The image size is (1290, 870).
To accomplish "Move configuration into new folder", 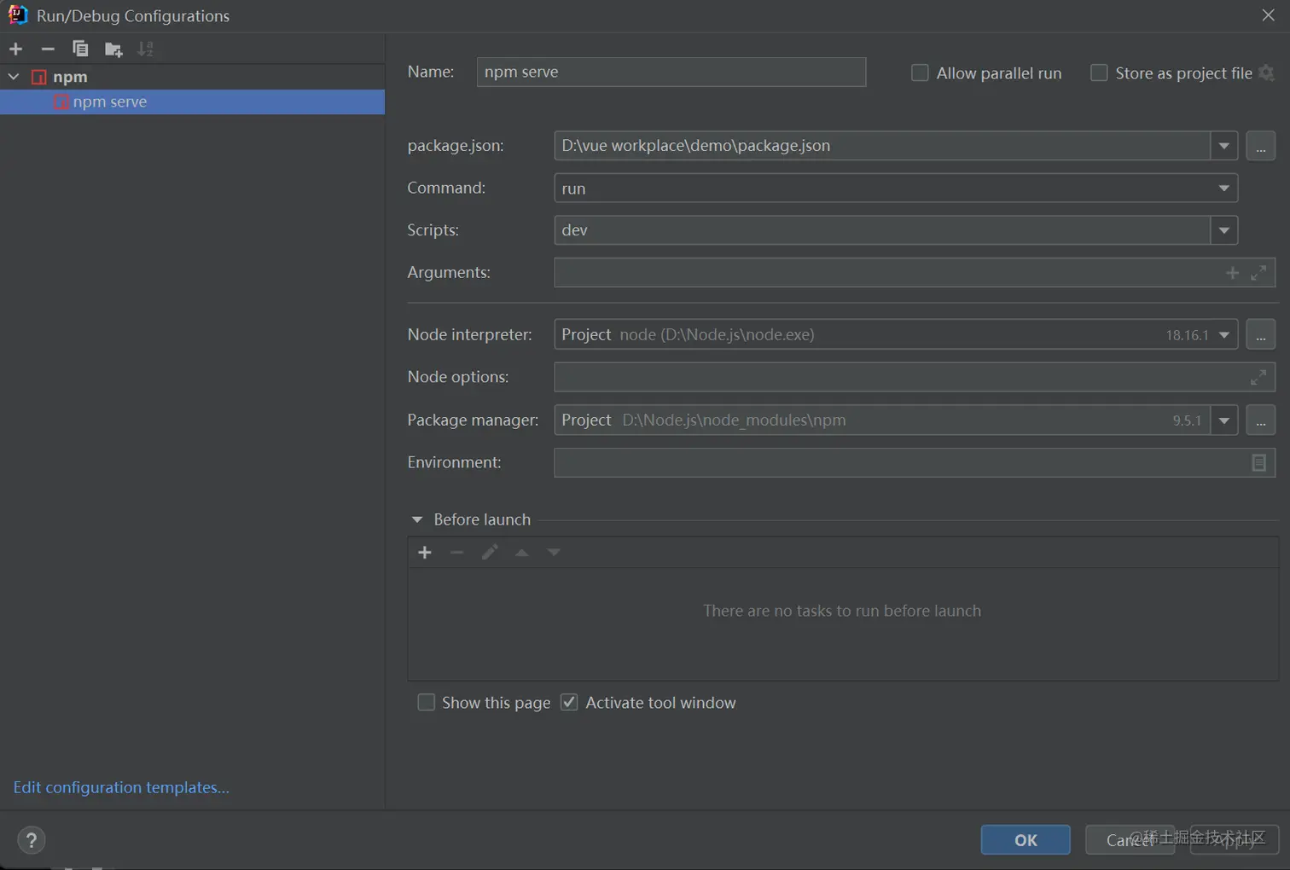I will [113, 49].
